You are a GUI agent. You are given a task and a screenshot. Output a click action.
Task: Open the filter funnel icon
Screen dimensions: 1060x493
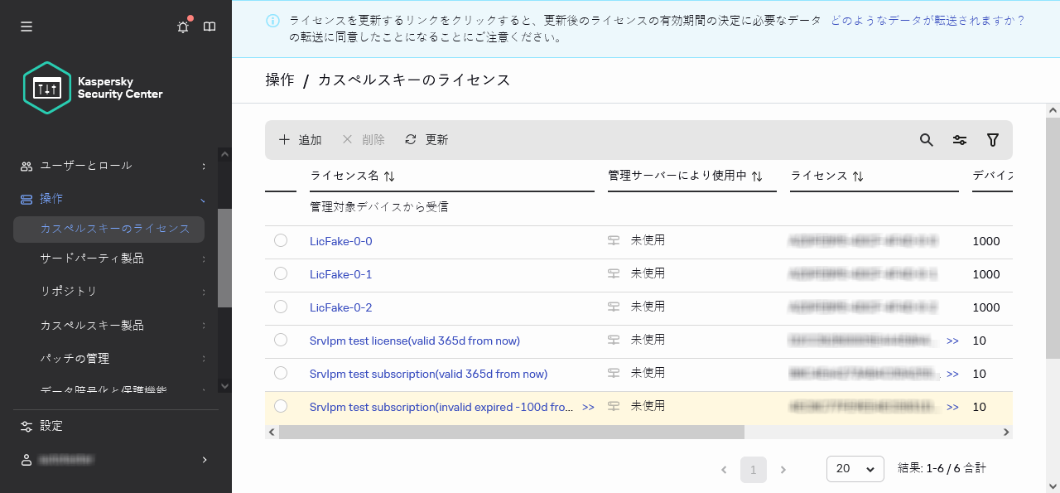[x=993, y=140]
